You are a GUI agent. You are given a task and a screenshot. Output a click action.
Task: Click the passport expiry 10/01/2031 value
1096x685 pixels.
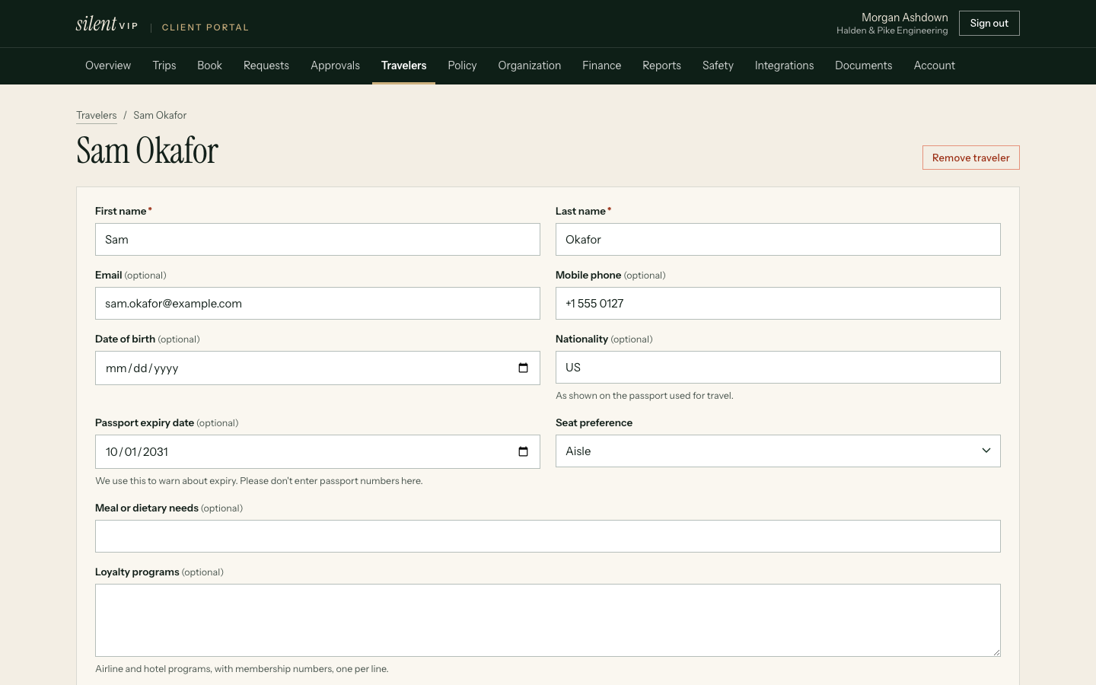click(137, 452)
